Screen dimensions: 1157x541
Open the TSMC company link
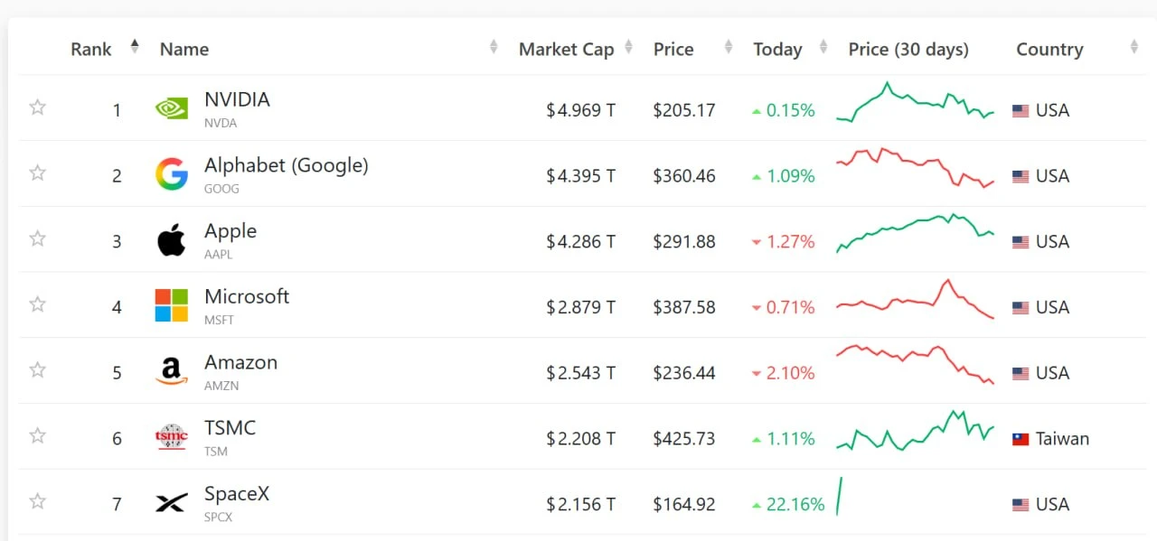pyautogui.click(x=230, y=427)
